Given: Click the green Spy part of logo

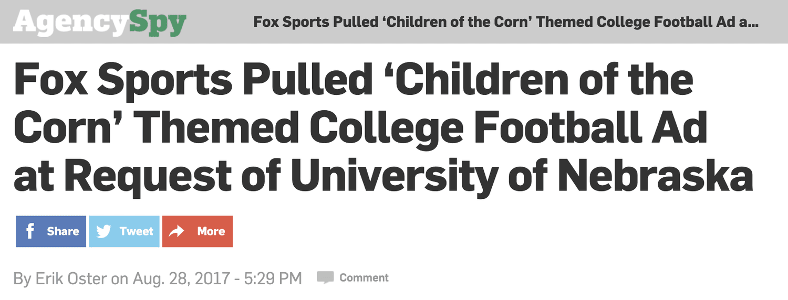Looking at the screenshot, I should point(157,24).
